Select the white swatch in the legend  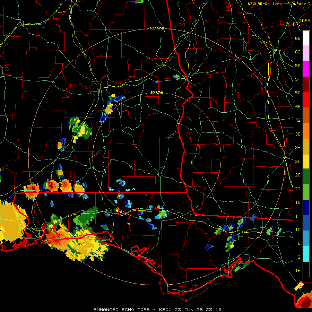[306, 38]
